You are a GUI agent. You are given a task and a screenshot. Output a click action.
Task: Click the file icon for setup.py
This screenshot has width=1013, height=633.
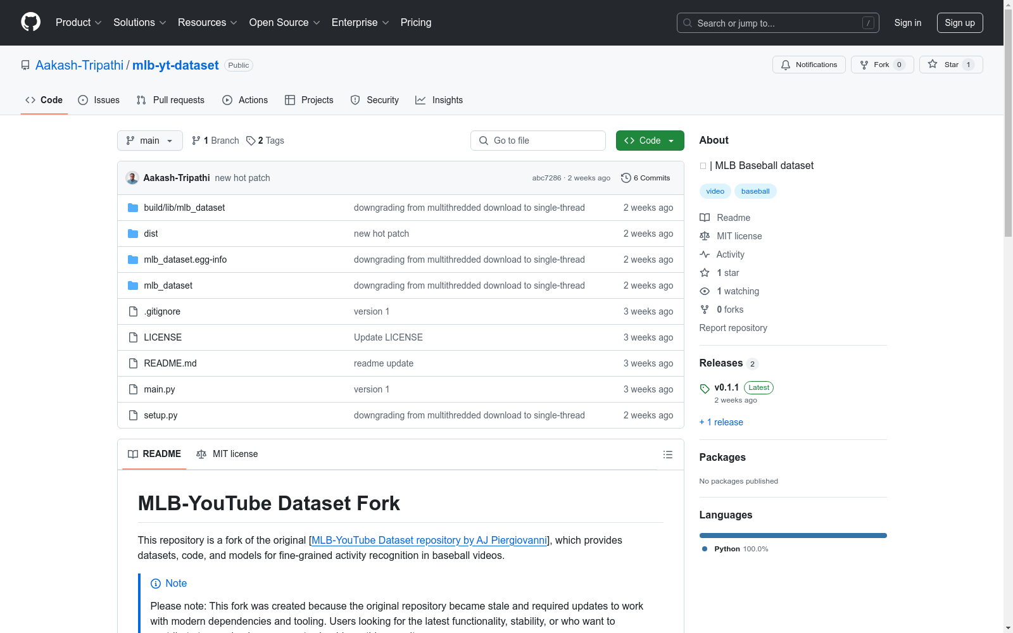tap(133, 415)
